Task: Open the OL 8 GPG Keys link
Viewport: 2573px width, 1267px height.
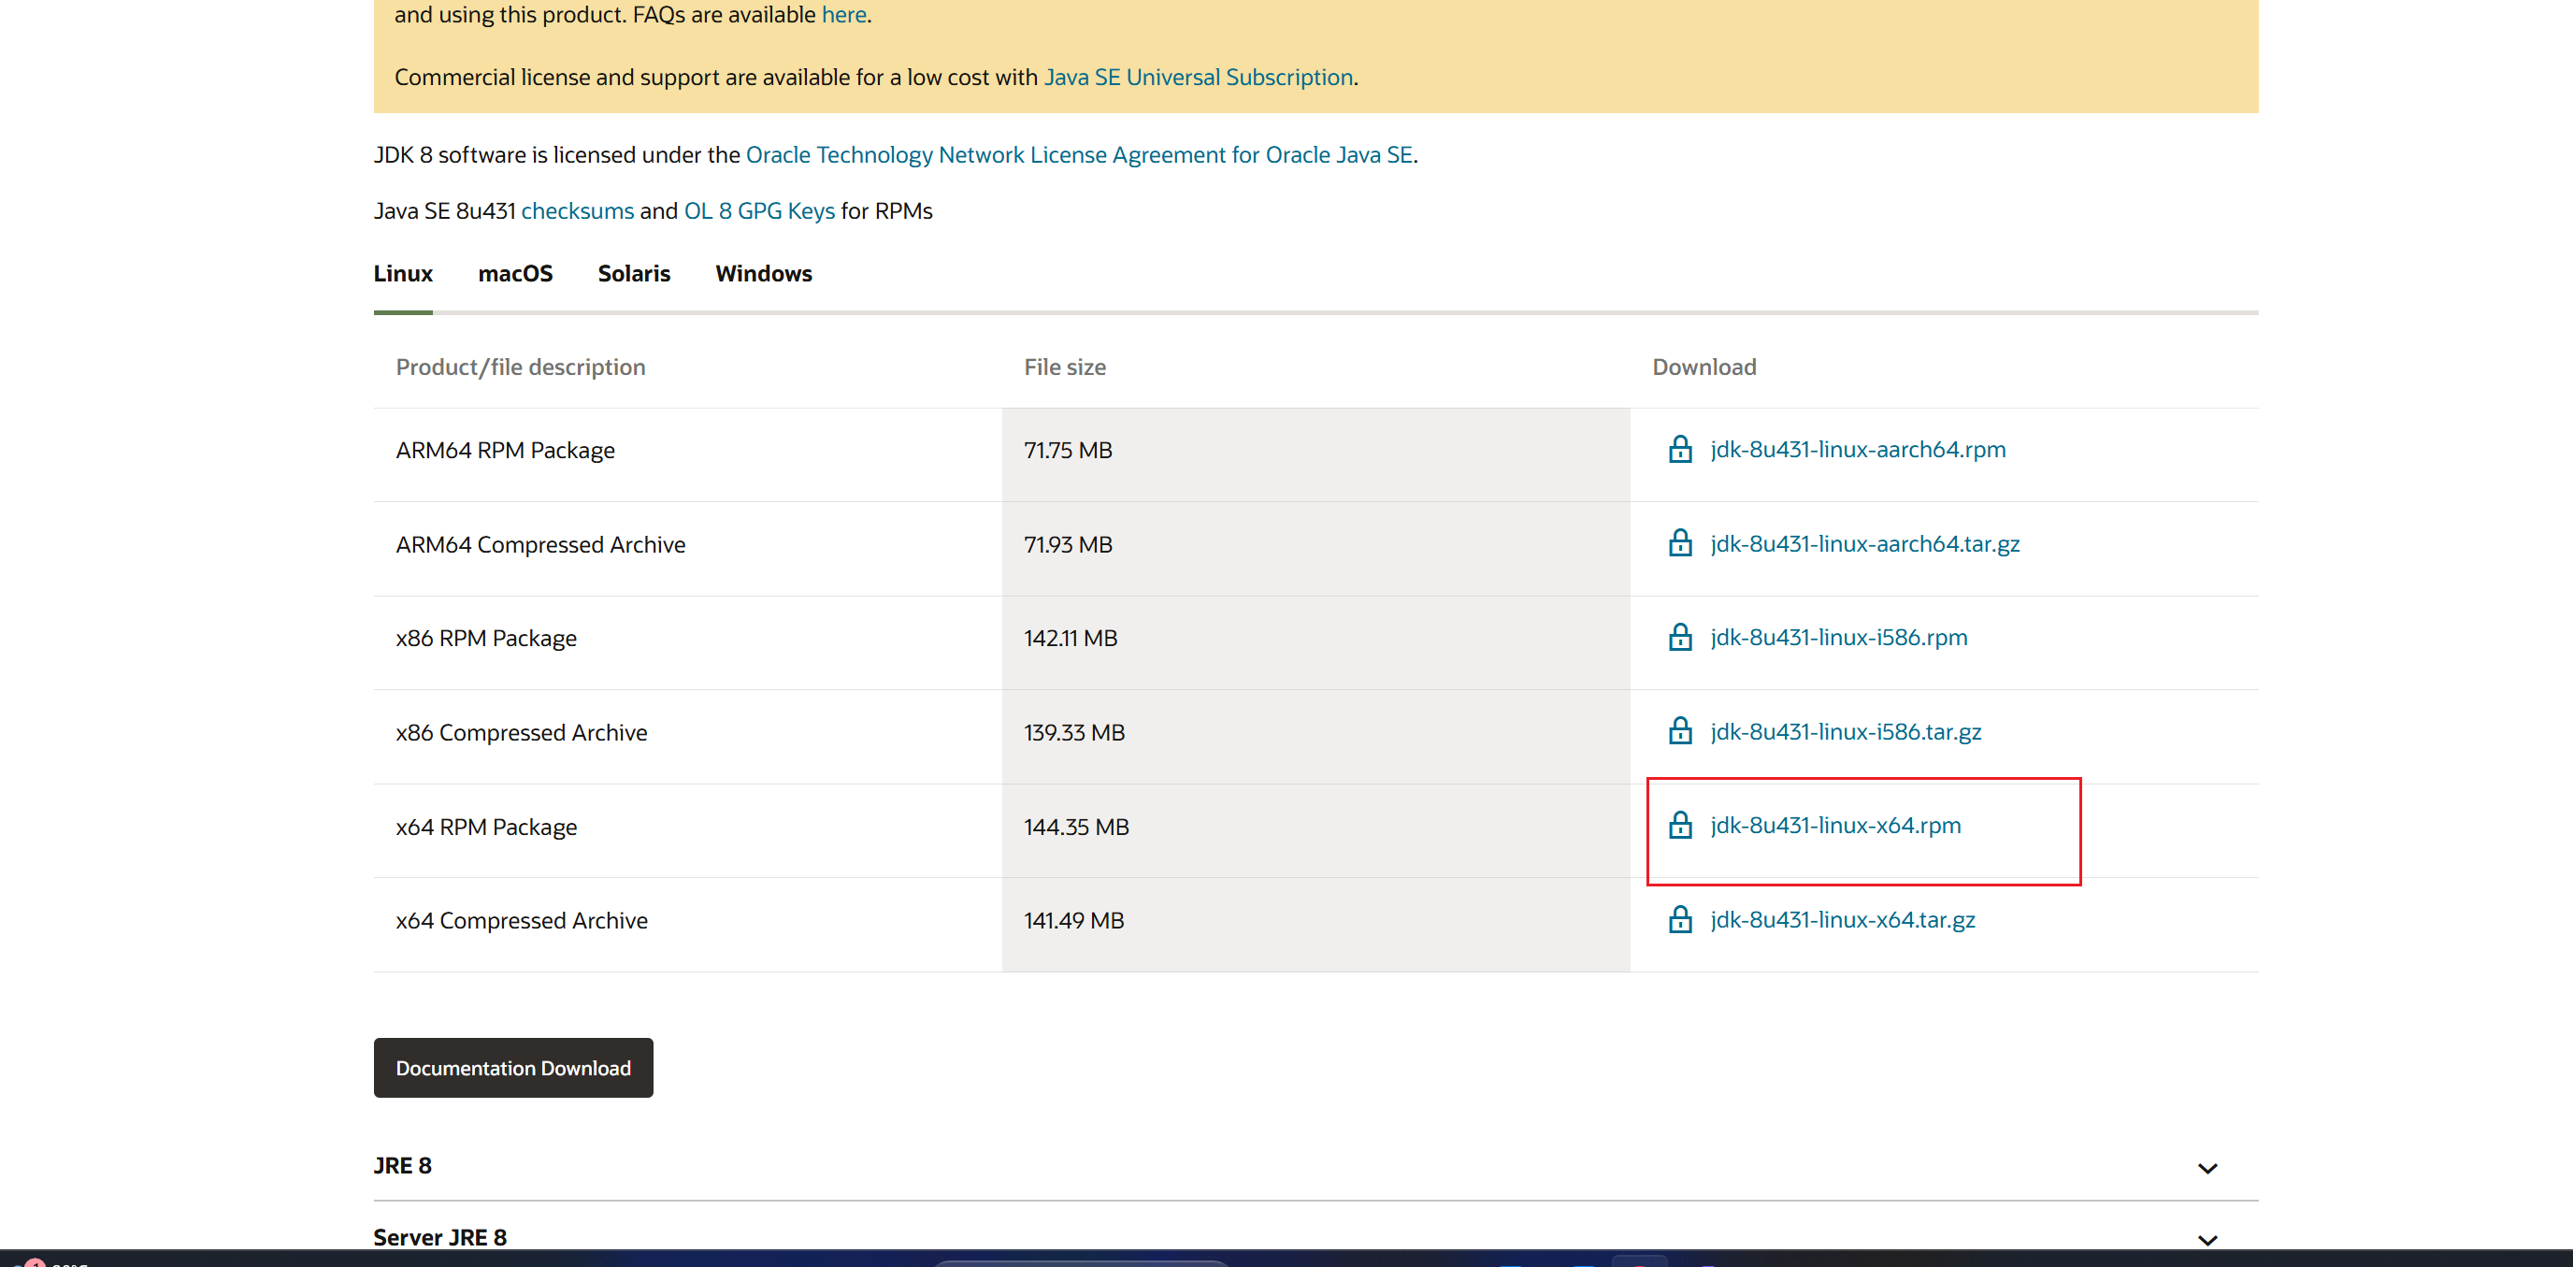Action: click(759, 210)
